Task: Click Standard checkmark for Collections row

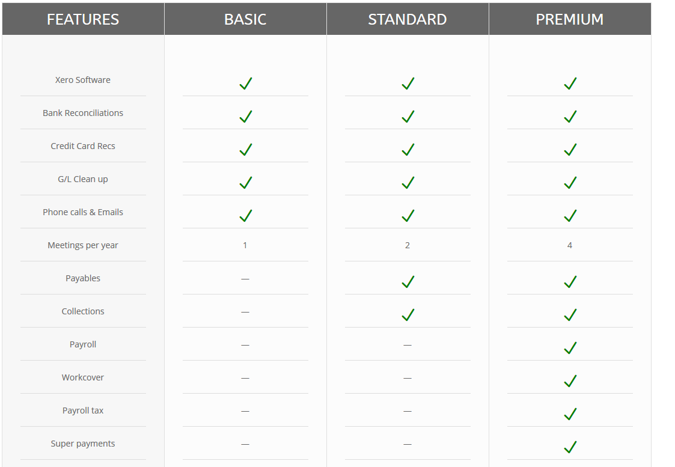Action: (x=408, y=315)
